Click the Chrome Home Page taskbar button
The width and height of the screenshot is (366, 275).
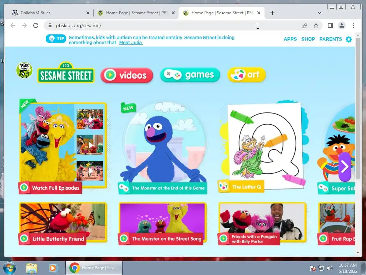(x=94, y=268)
